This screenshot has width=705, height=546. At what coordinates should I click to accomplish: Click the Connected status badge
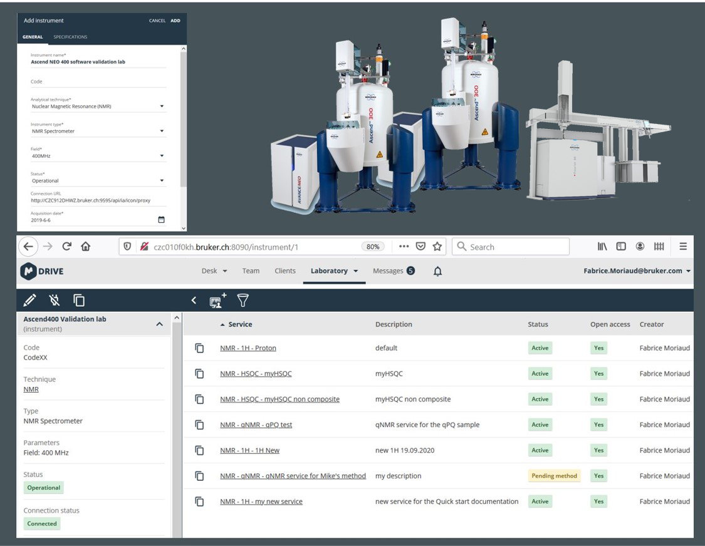click(x=42, y=524)
